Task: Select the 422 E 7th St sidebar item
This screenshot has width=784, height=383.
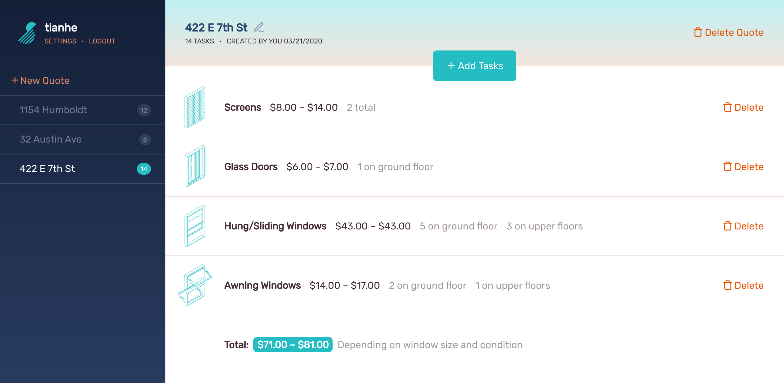Action: point(83,169)
